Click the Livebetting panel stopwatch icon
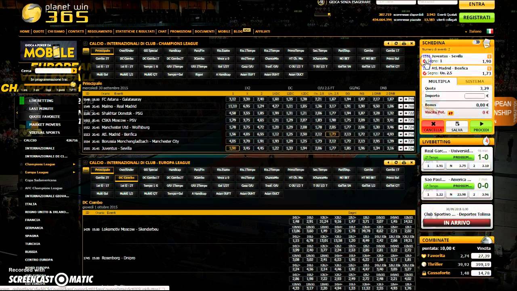Viewport: 517px width, 291px height. 486,141
